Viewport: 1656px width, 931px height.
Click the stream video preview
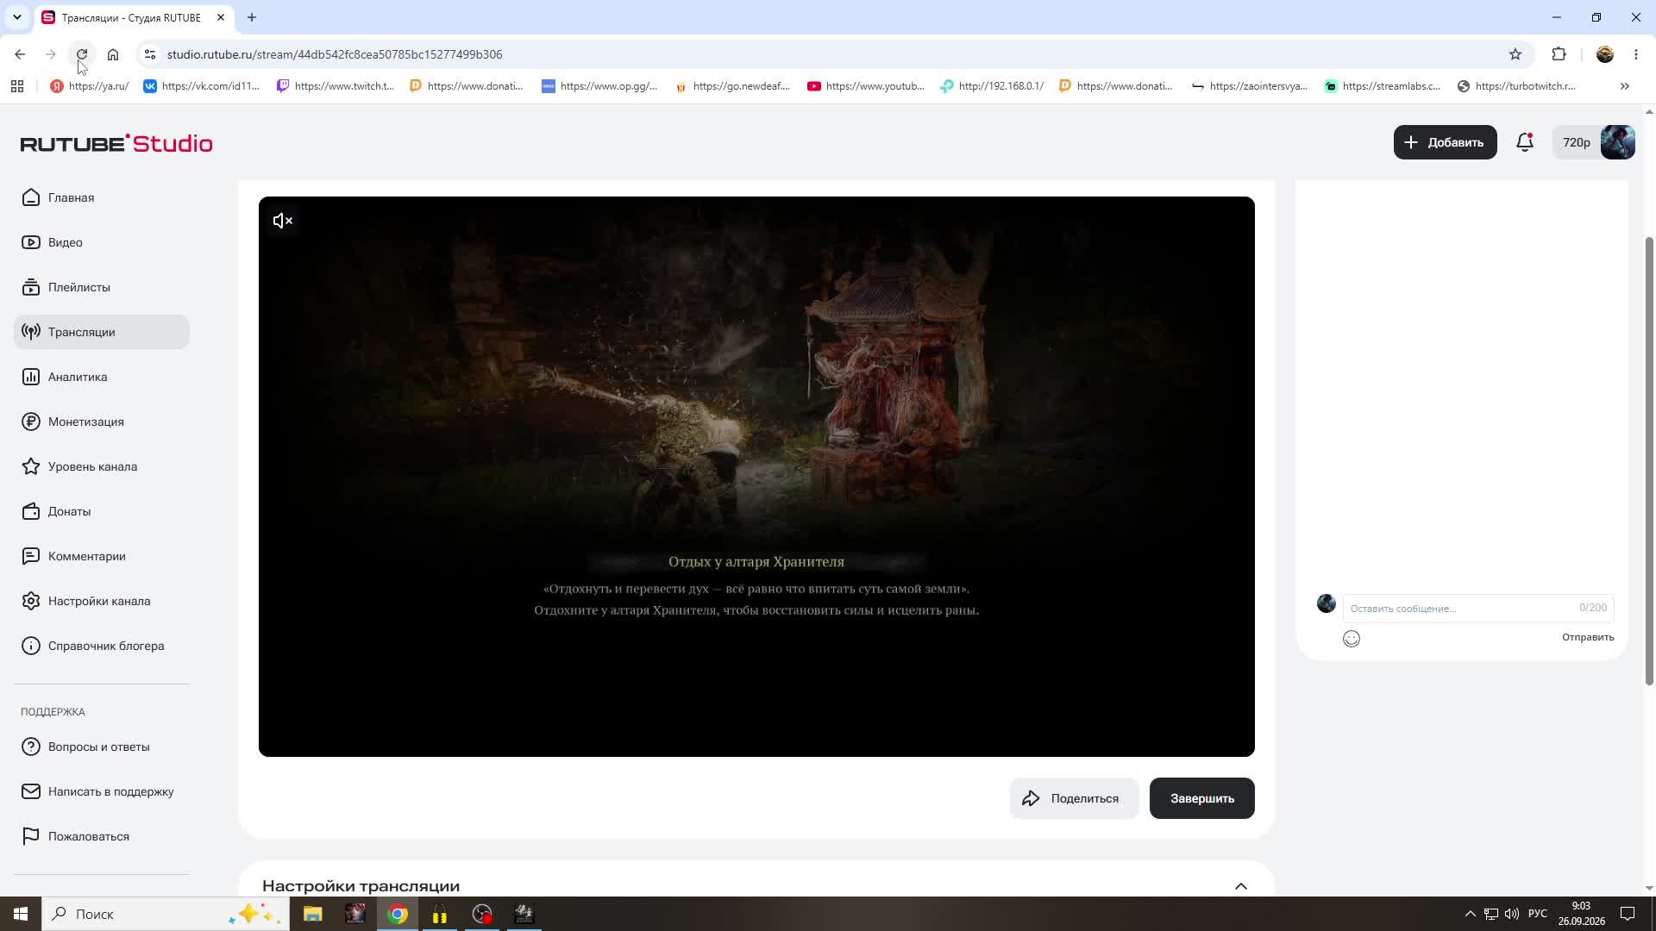click(x=756, y=477)
